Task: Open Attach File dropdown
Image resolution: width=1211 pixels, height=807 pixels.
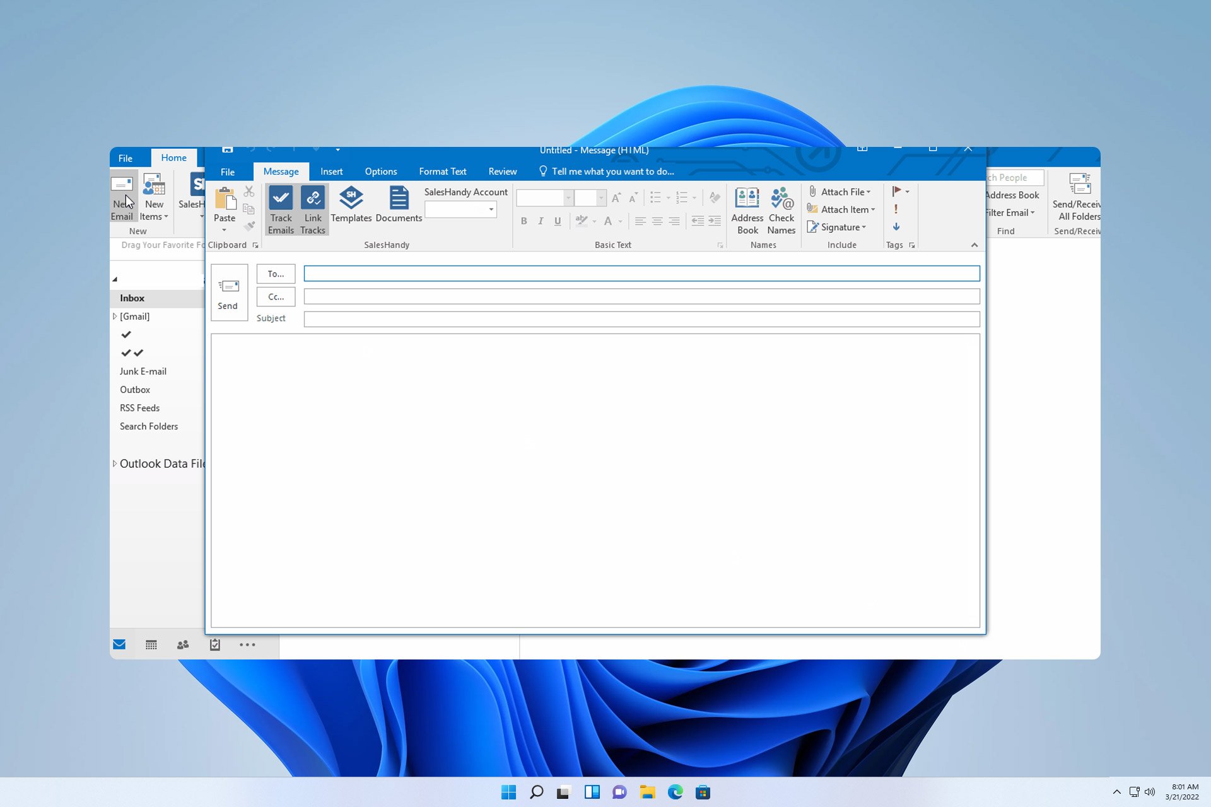Action: pyautogui.click(x=840, y=192)
